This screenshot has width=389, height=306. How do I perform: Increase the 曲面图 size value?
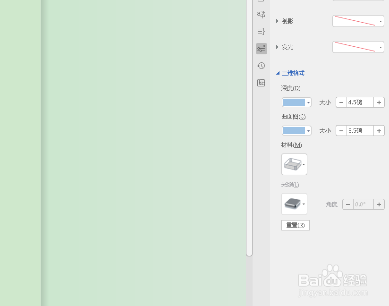[x=379, y=130]
